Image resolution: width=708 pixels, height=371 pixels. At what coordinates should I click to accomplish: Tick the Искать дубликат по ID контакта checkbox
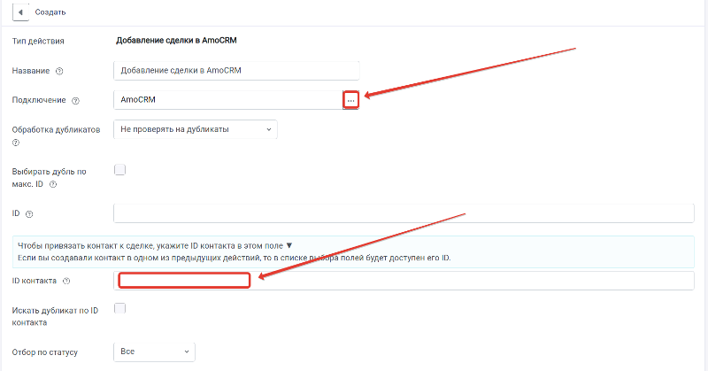119,309
